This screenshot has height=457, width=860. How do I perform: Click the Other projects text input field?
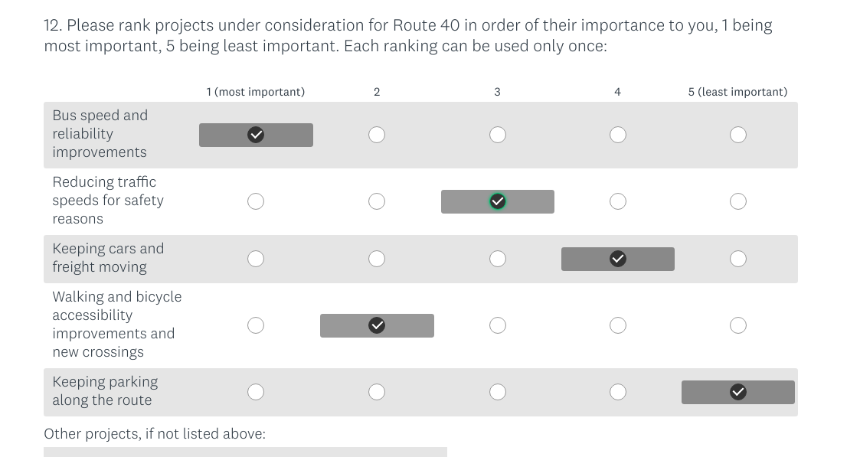tap(245, 453)
